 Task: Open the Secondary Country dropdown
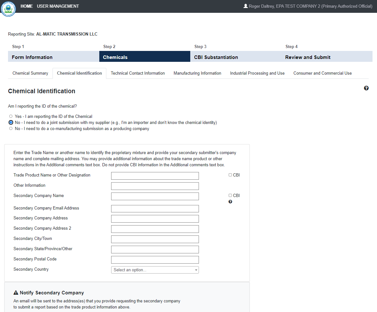pyautogui.click(x=155, y=270)
